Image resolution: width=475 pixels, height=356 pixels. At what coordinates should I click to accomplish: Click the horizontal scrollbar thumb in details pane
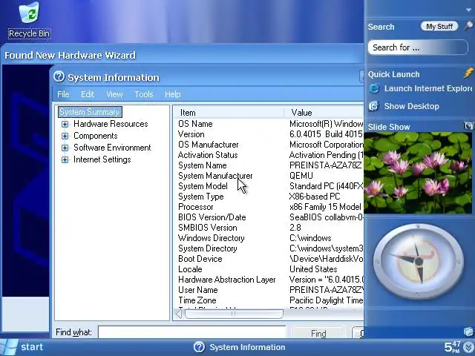tap(234, 314)
